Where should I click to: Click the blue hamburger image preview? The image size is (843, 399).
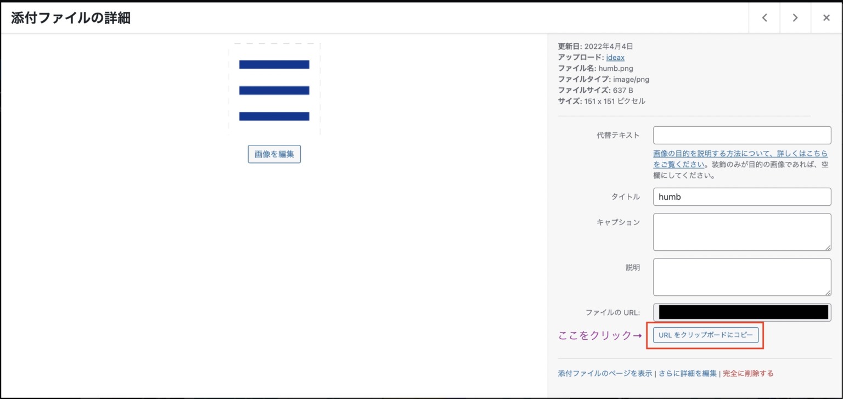pyautogui.click(x=274, y=89)
